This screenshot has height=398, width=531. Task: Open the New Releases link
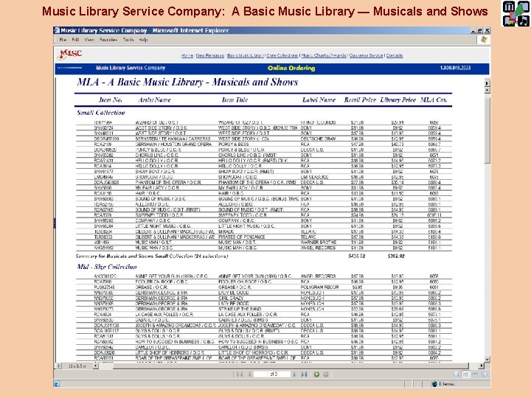[x=210, y=55]
